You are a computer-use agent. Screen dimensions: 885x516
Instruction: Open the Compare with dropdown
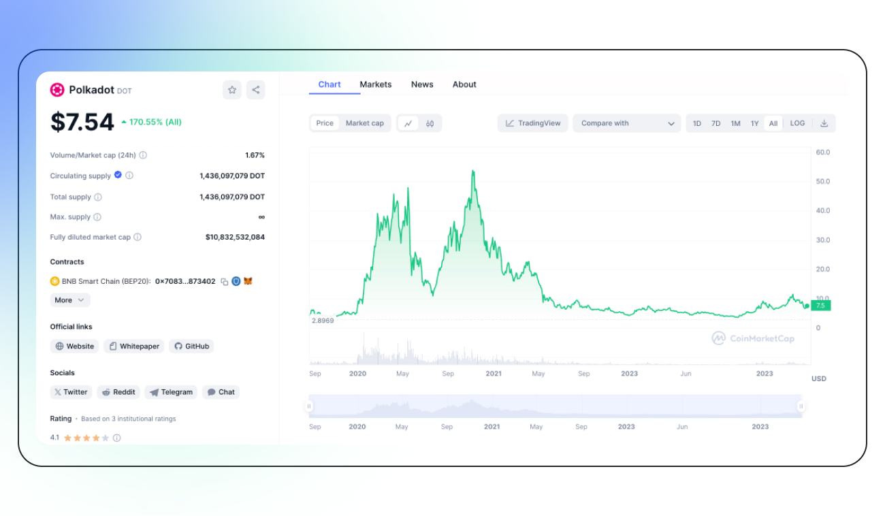[627, 123]
